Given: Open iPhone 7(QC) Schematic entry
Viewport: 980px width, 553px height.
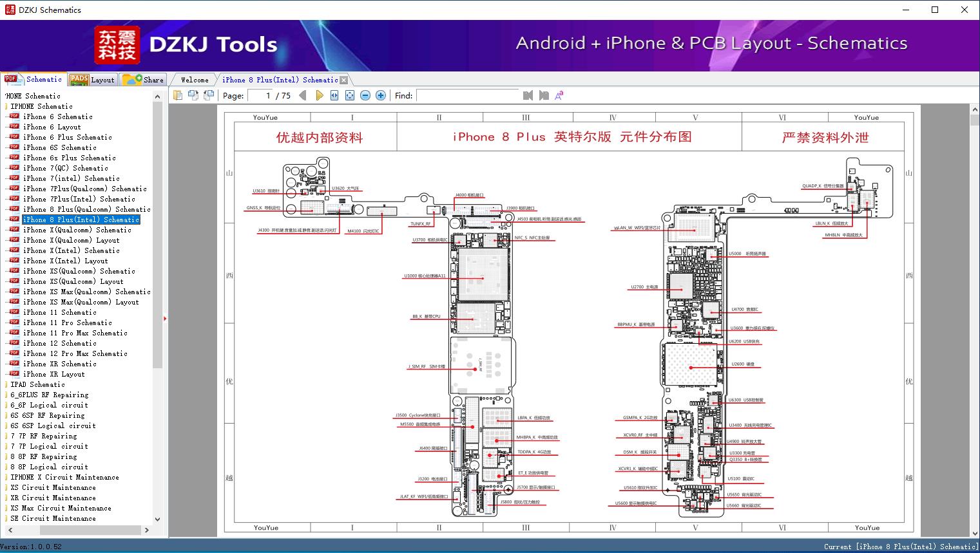Looking at the screenshot, I should click(x=65, y=168).
